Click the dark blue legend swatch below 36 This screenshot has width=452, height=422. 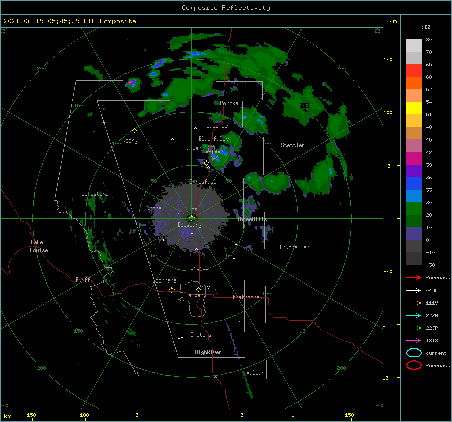coord(414,184)
